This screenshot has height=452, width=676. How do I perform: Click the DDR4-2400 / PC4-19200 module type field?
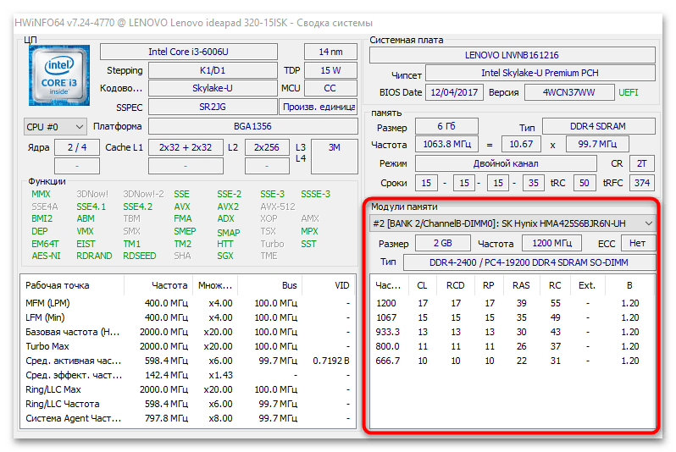(529, 262)
